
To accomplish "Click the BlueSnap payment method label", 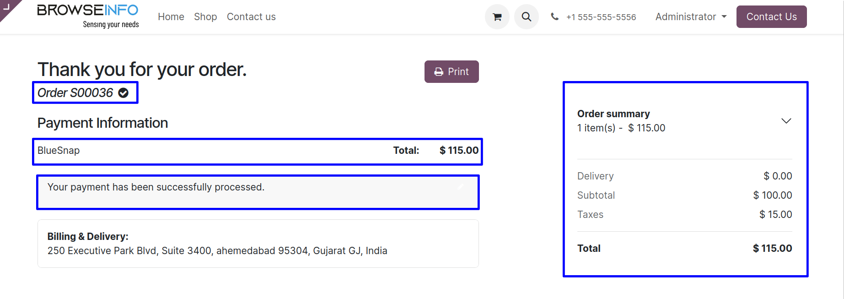I will (59, 151).
